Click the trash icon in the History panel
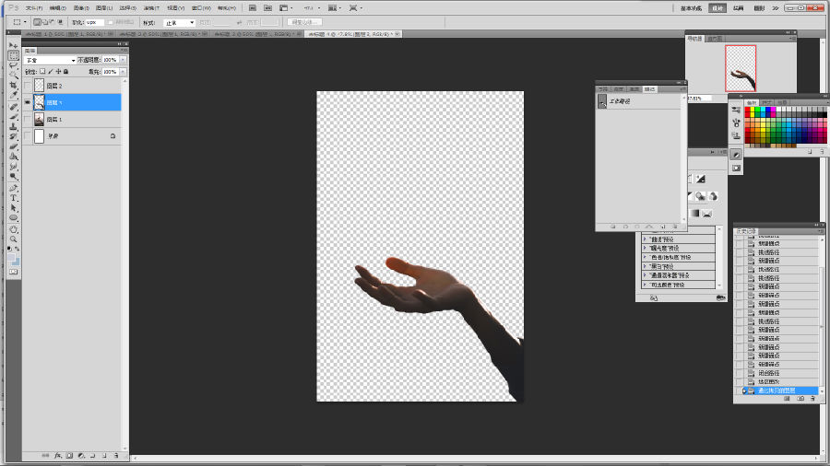Viewport: 830px width, 466px height. [813, 399]
